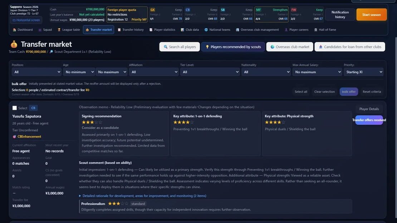This screenshot has width=397, height=223.
Task: Switch to the Transfer market tab
Action: click(x=98, y=30)
